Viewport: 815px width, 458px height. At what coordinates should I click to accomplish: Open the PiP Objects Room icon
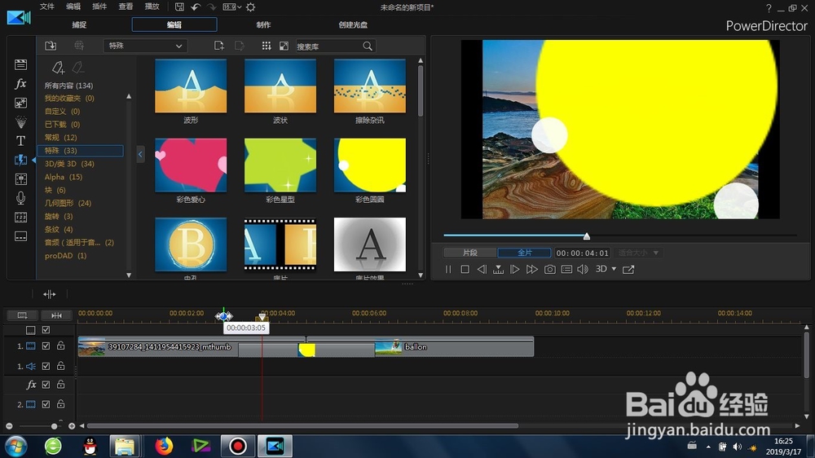21,103
